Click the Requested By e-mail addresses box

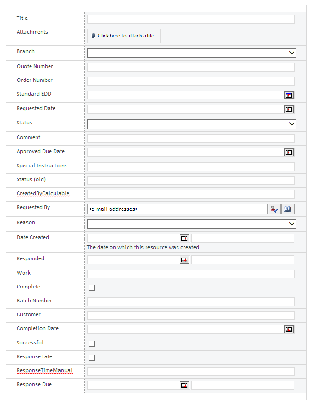click(x=177, y=209)
